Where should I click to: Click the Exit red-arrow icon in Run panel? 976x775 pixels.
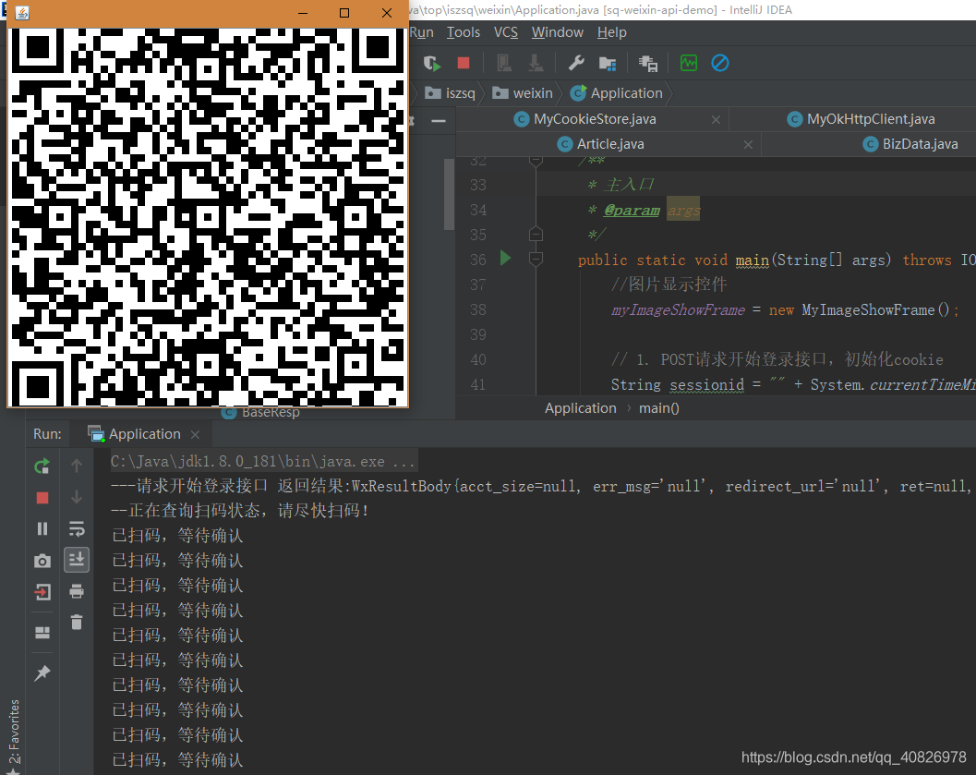[x=42, y=591]
